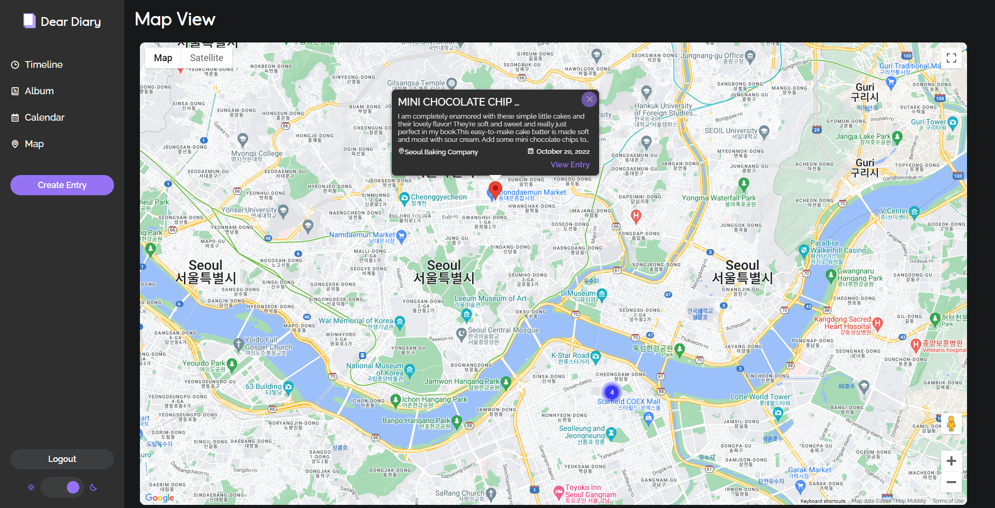
Task: Click the red map pin marker
Action: point(495,191)
